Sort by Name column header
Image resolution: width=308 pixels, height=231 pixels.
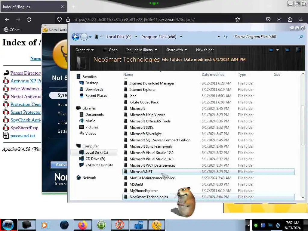pos(128,75)
